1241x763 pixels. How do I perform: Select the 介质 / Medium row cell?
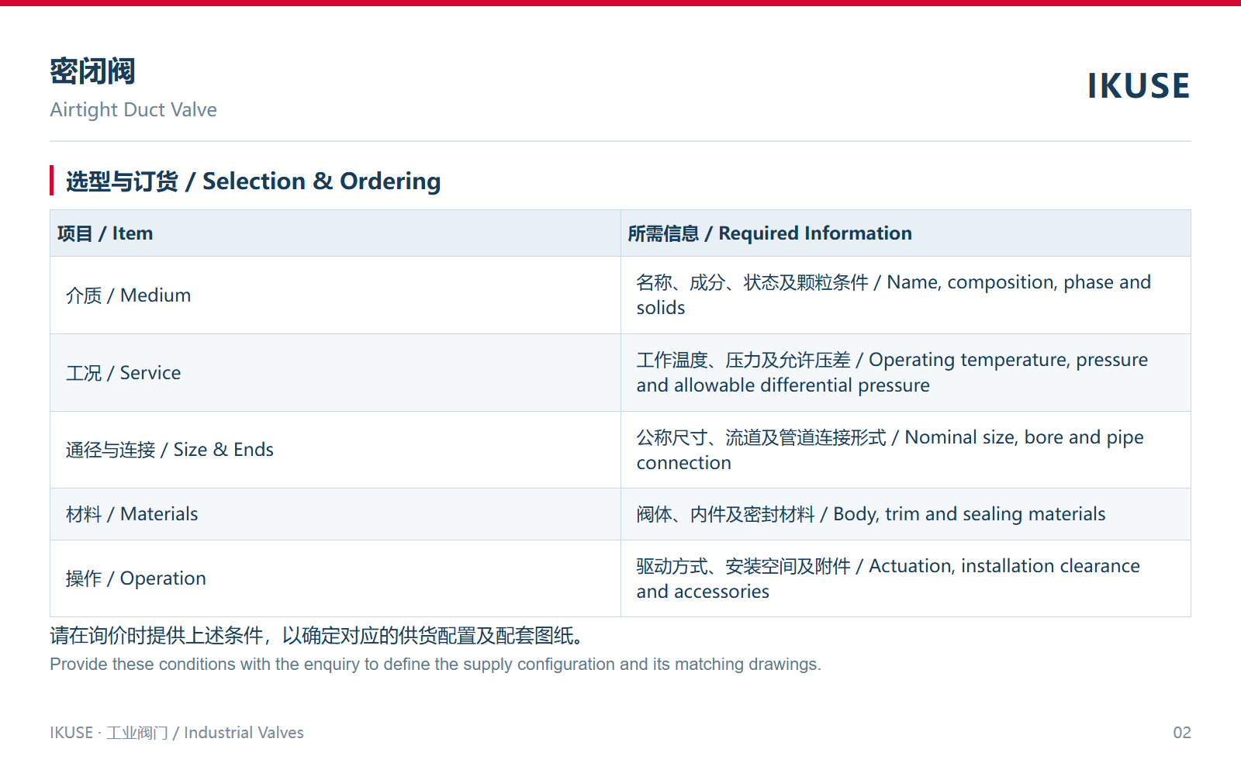(x=335, y=295)
